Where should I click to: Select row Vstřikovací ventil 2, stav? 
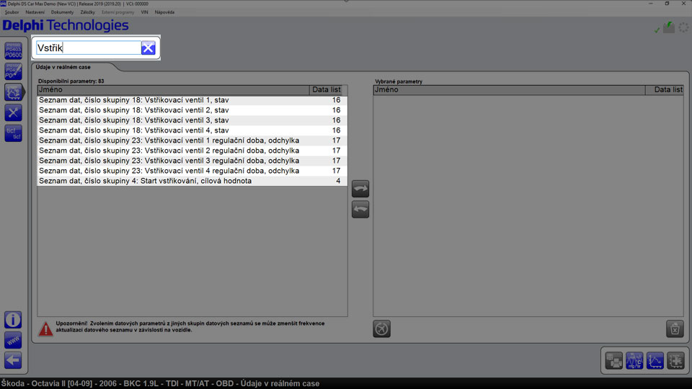click(x=192, y=110)
